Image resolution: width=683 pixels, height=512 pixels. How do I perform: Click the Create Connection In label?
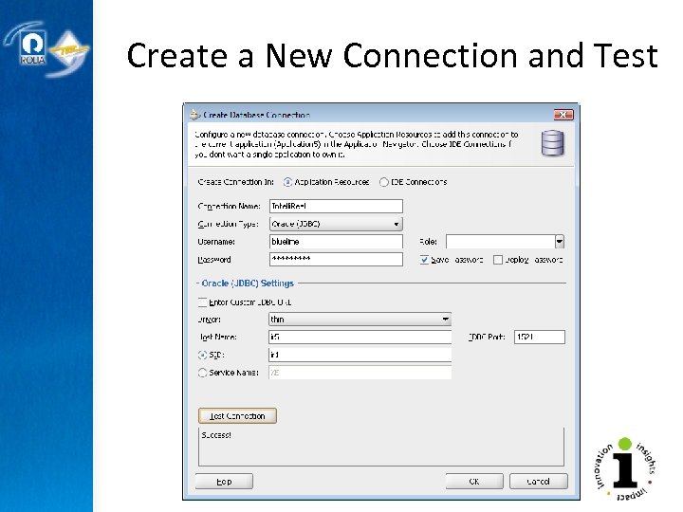click(x=235, y=182)
